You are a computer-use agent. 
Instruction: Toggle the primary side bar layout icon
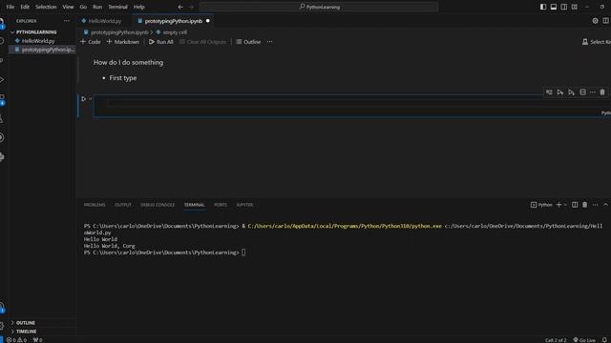tap(543, 7)
